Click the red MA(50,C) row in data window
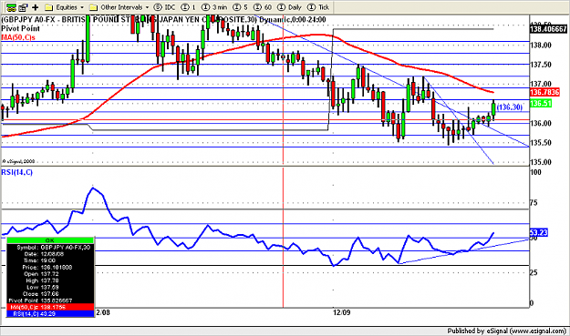Viewport: 570px width, 336px height. coord(50,307)
